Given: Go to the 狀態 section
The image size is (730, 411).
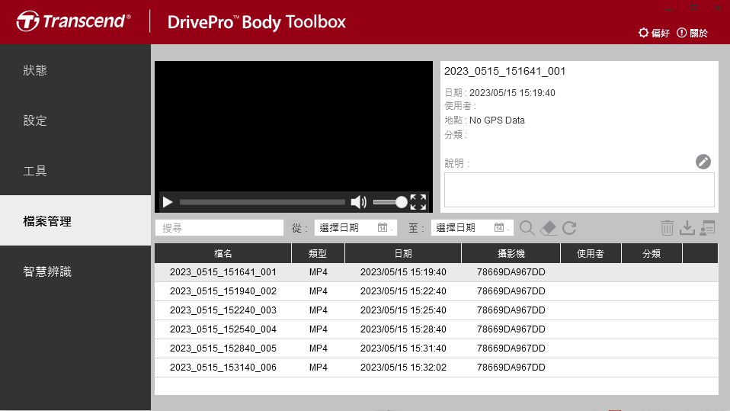Looking at the screenshot, I should [x=75, y=70].
